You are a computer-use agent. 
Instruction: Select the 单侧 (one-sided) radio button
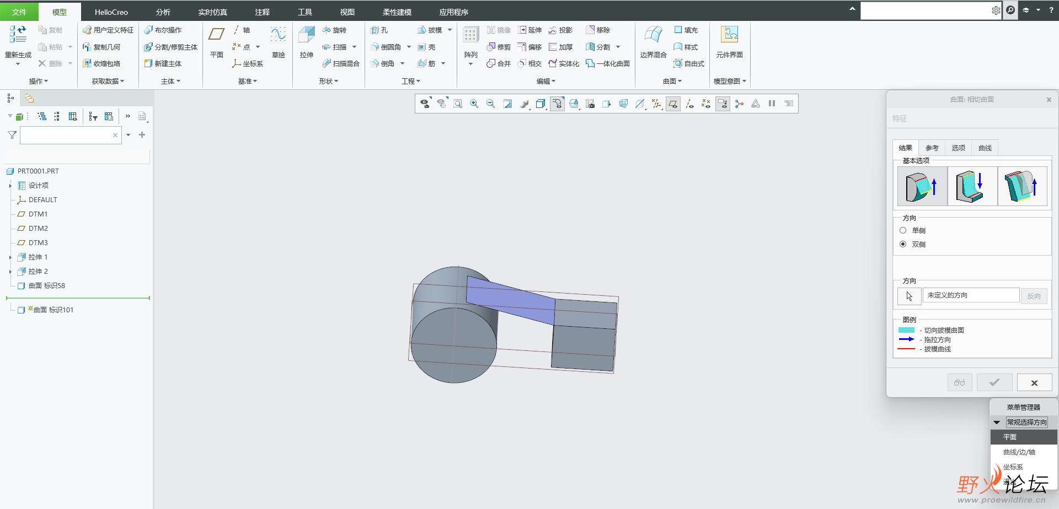[903, 230]
